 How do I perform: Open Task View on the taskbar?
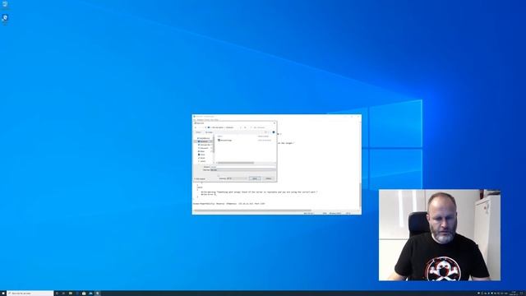pos(63,294)
